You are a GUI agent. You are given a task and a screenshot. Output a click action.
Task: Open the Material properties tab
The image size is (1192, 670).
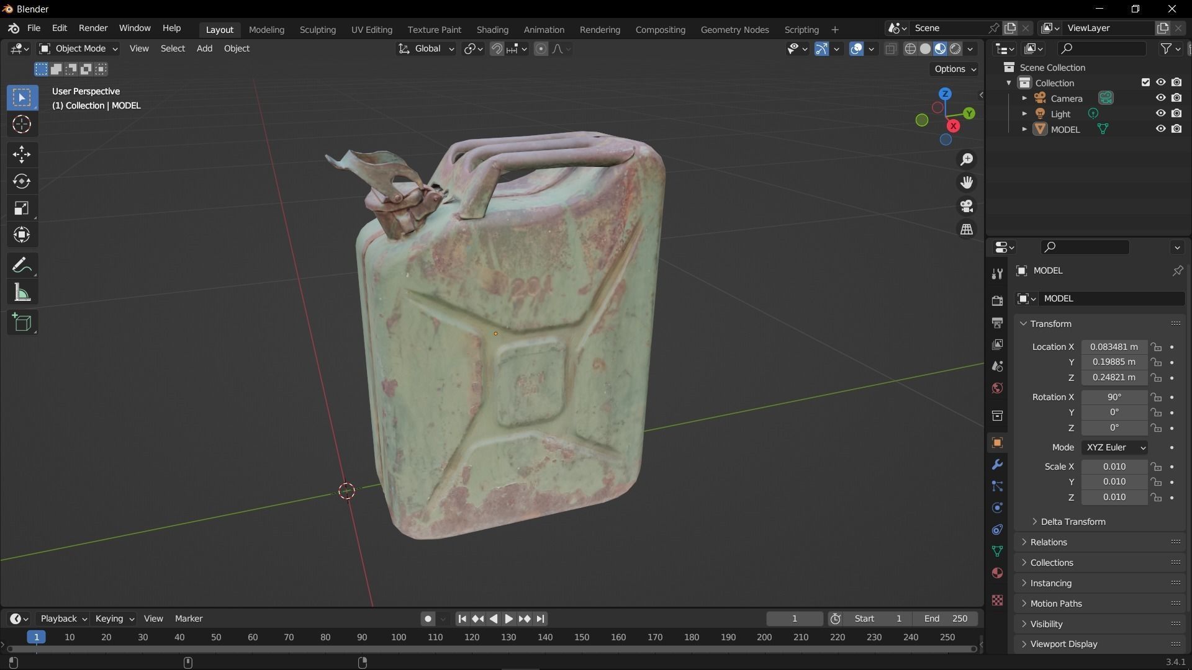997,573
